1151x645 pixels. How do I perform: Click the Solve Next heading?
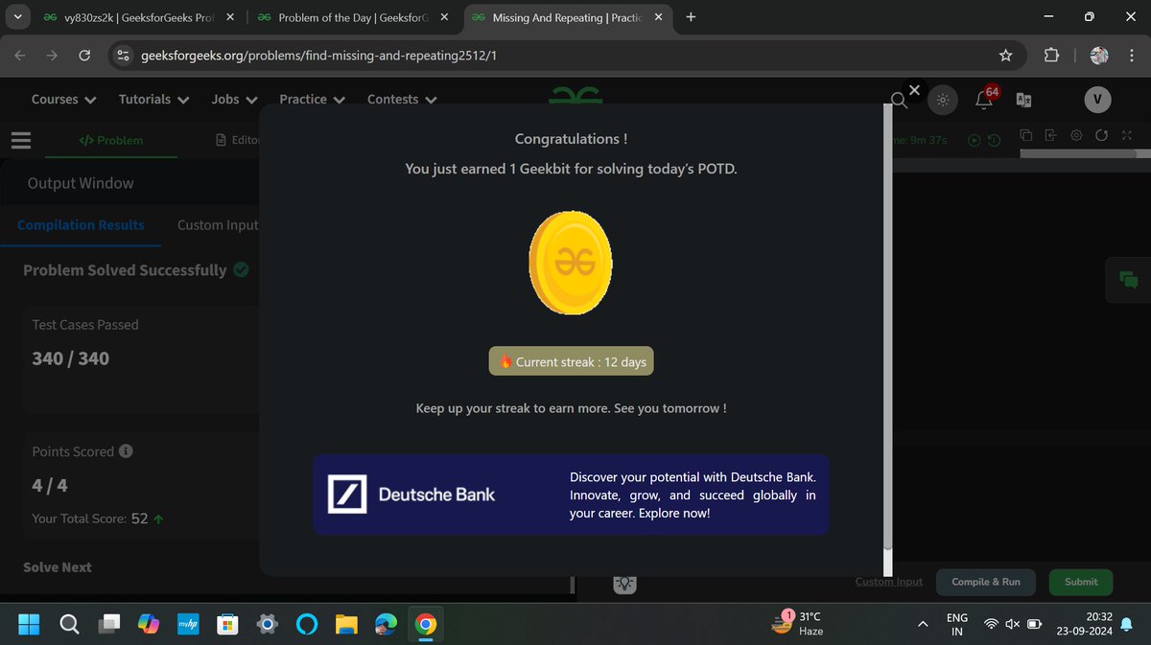tap(58, 567)
